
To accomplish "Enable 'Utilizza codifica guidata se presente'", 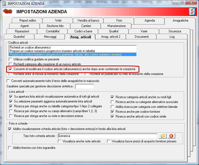I will click(x=11, y=59).
